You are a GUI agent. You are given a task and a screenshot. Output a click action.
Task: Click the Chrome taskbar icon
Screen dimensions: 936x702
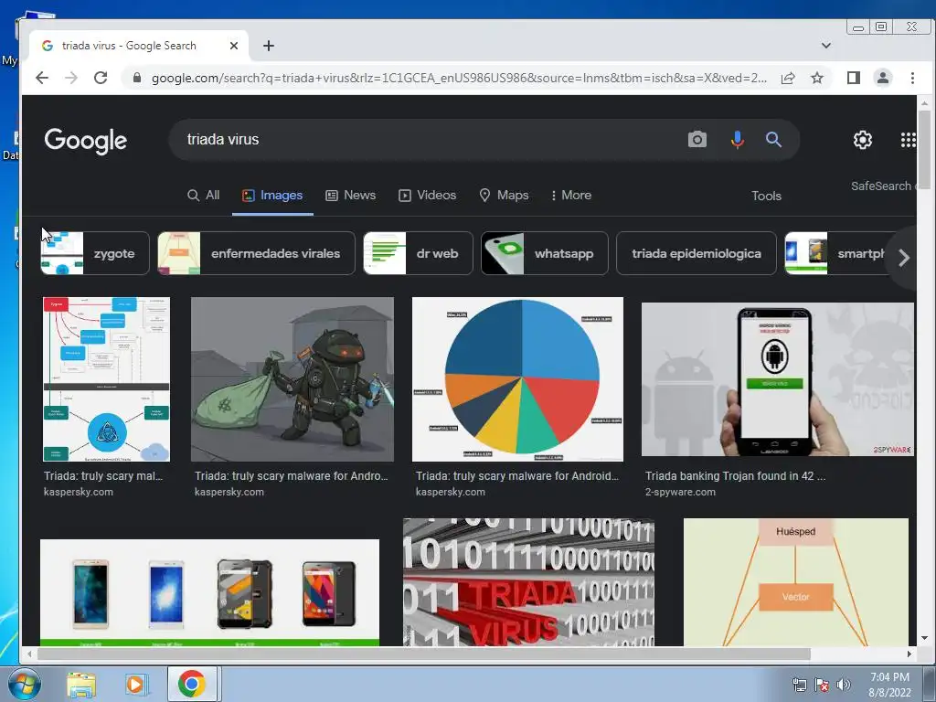192,685
